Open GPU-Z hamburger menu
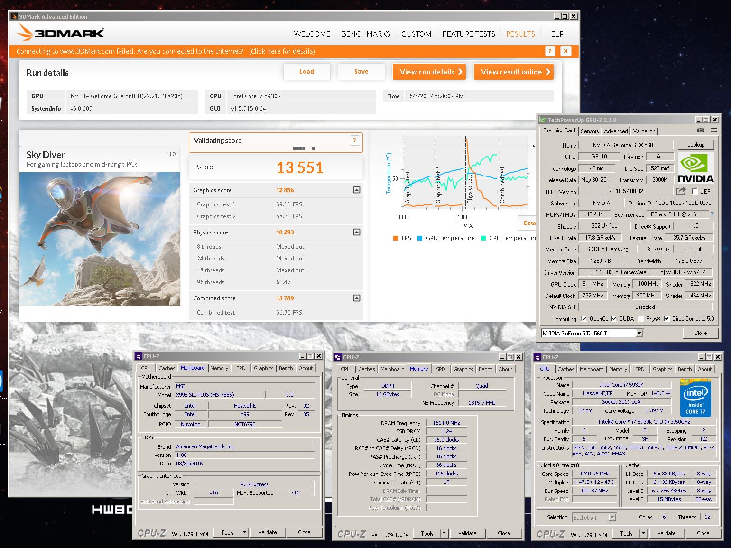 point(713,130)
